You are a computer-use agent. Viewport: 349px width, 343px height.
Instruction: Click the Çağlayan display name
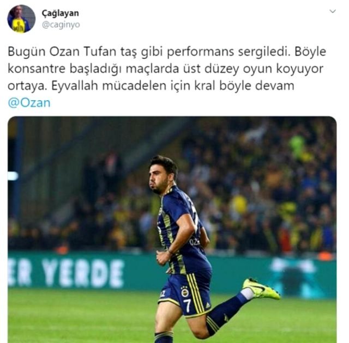pos(60,13)
